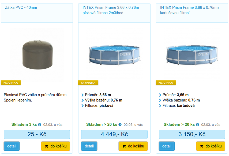Click the cart icon on the 4 449 Kč pool

pos(124,146)
